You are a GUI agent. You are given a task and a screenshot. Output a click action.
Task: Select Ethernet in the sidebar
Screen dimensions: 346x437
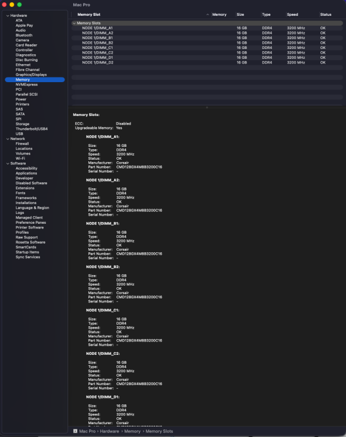pos(23,65)
